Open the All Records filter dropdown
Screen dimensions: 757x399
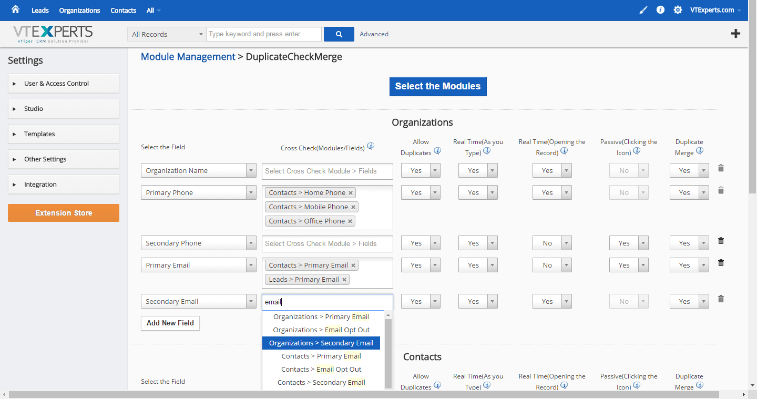click(x=166, y=34)
